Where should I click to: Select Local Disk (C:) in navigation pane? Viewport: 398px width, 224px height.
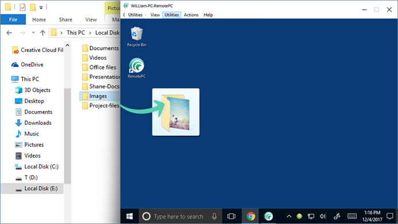[37, 166]
